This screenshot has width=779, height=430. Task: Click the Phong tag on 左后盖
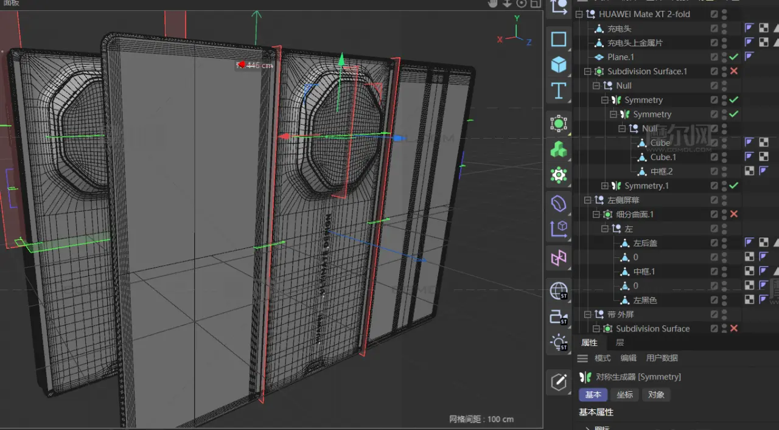749,243
